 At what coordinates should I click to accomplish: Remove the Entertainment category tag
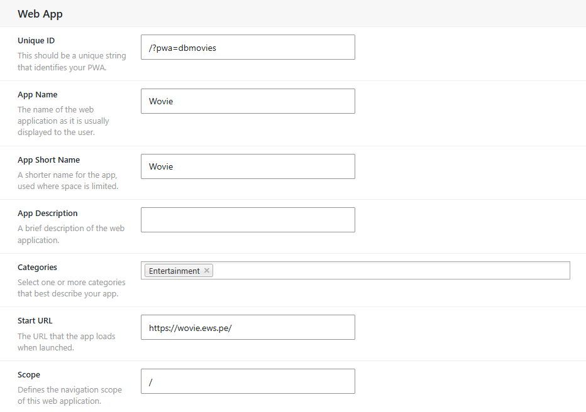[x=207, y=271]
